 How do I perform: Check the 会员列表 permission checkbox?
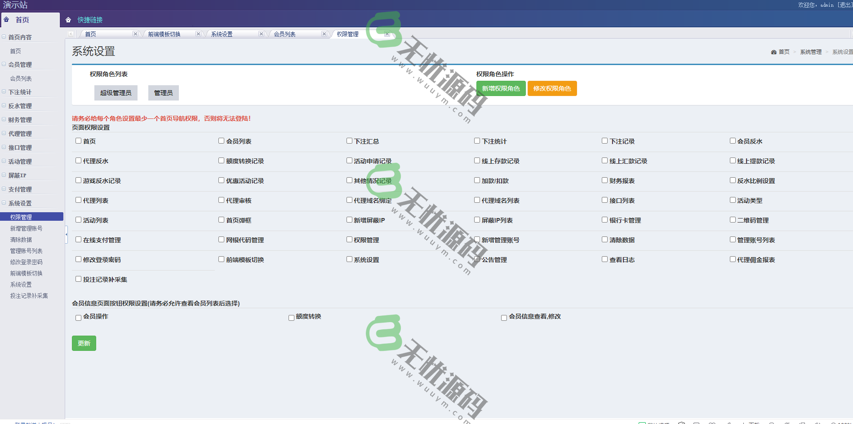tap(221, 141)
